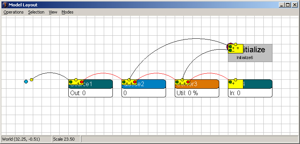The width and height of the screenshot is (300, 144).
Task: Click the Model Layout application title icon
Action: tap(5, 5)
